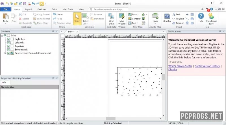Select the Text insert tool
The image size is (226, 125).
(x=176, y=14)
